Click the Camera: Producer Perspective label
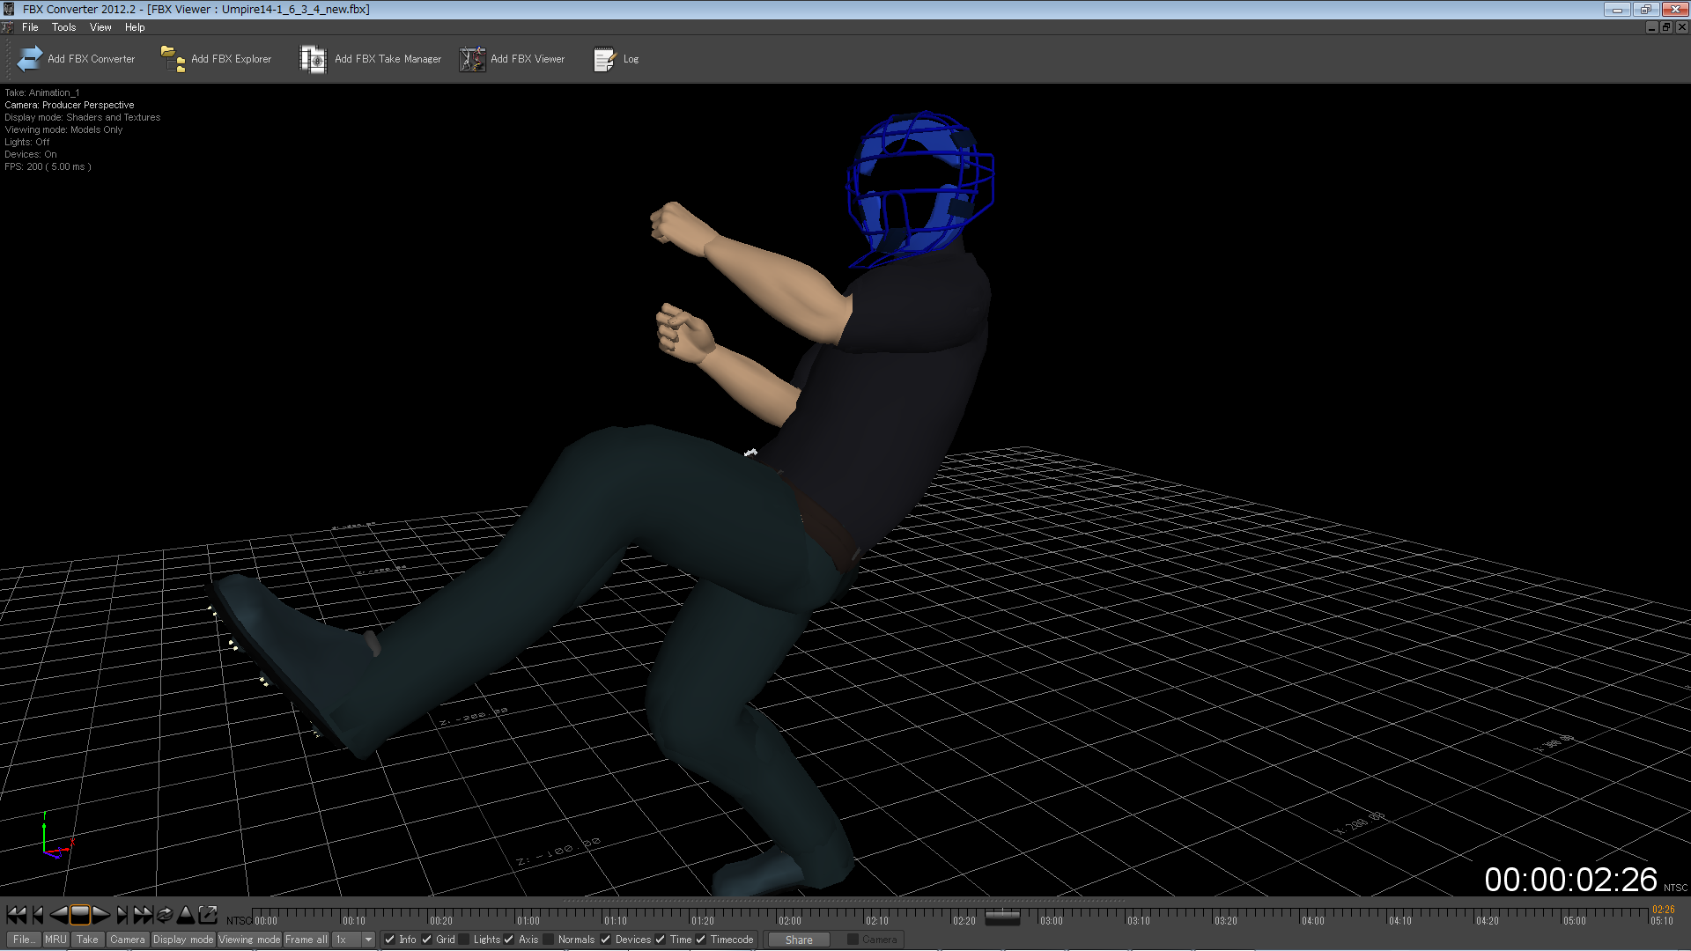The image size is (1691, 951). coord(70,105)
